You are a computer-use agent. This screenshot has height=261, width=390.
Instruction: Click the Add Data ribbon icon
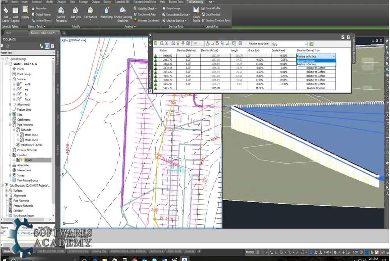pos(76,13)
